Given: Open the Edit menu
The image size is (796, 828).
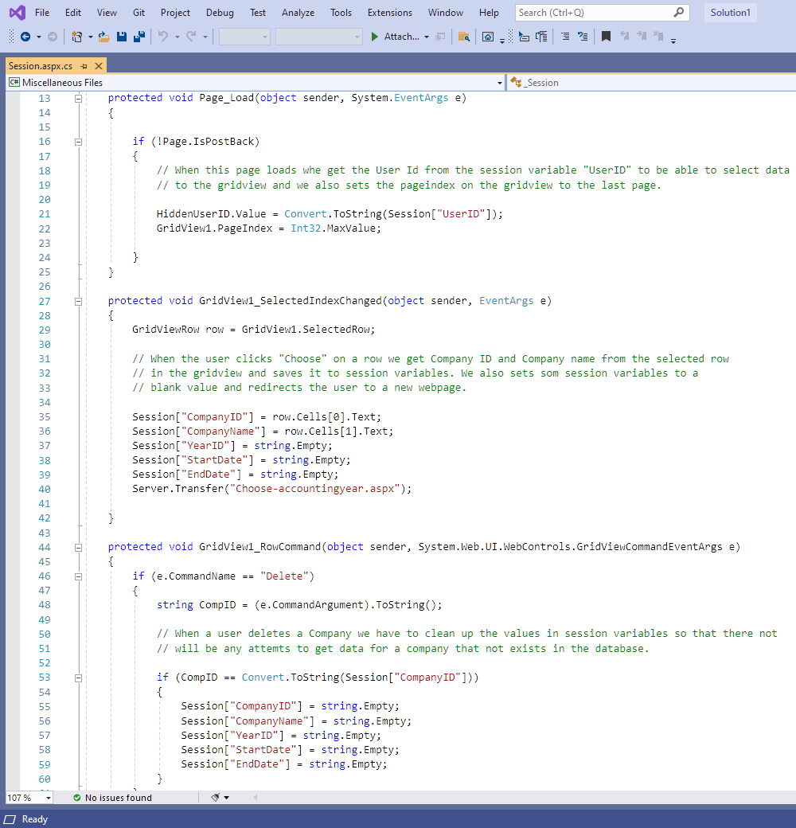Looking at the screenshot, I should pyautogui.click(x=73, y=13).
